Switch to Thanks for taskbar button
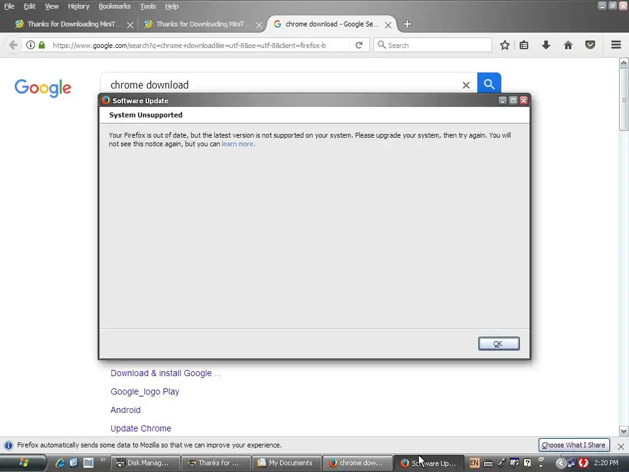 point(216,463)
